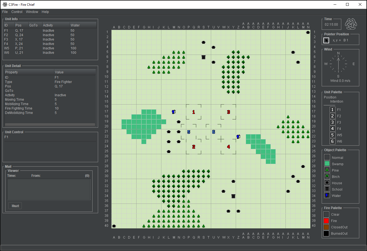Click the horizontal scrollbar in Unit Detail

tap(50, 125)
